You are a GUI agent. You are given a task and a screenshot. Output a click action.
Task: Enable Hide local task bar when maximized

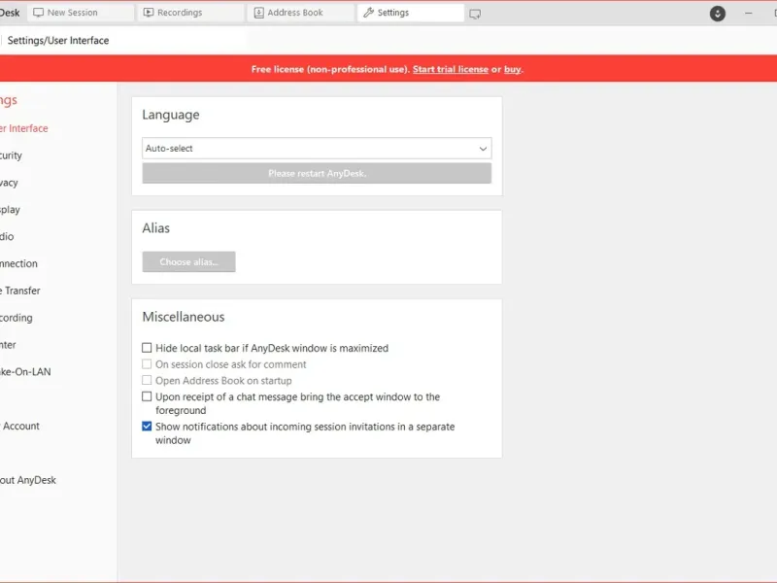coord(147,348)
